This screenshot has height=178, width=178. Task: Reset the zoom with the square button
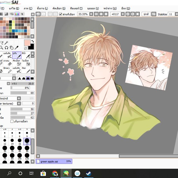click(106, 14)
